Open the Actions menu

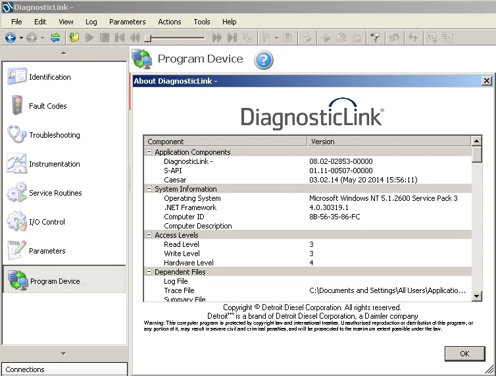(170, 22)
